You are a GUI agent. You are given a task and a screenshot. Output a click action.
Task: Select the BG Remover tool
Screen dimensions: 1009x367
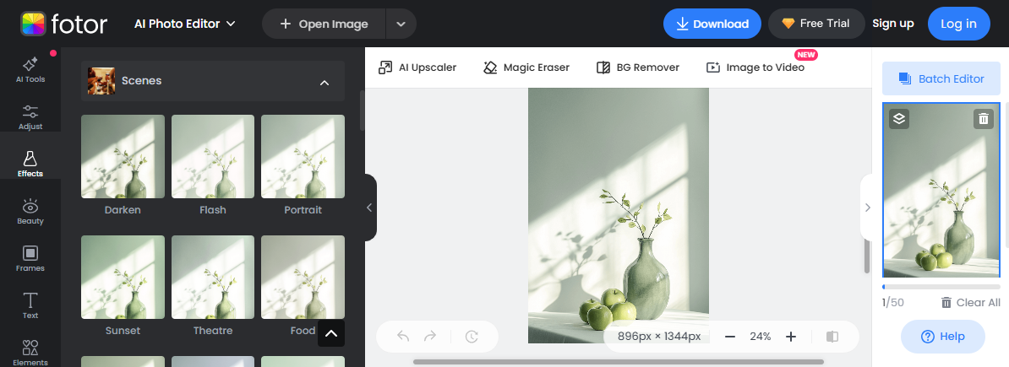pos(637,67)
